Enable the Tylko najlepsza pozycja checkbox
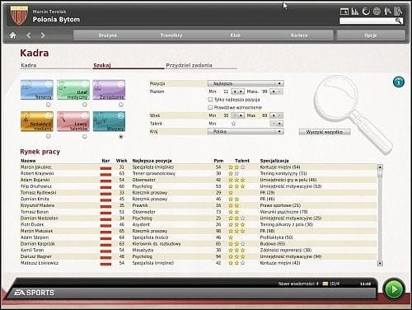Image resolution: width=412 pixels, height=310 pixels. (210, 100)
